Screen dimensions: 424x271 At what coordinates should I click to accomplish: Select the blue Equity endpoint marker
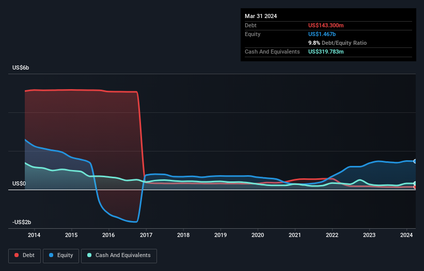[x=415, y=161]
